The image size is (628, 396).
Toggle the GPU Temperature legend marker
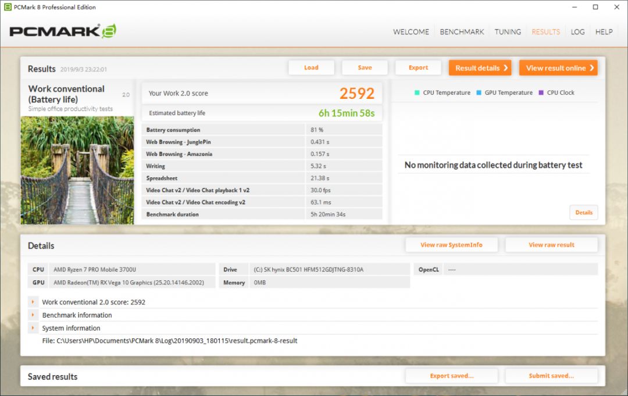coord(479,93)
